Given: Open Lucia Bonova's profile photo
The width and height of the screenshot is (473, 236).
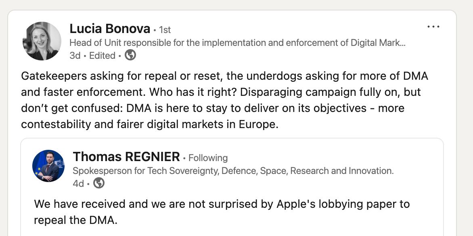Looking at the screenshot, I should [42, 41].
